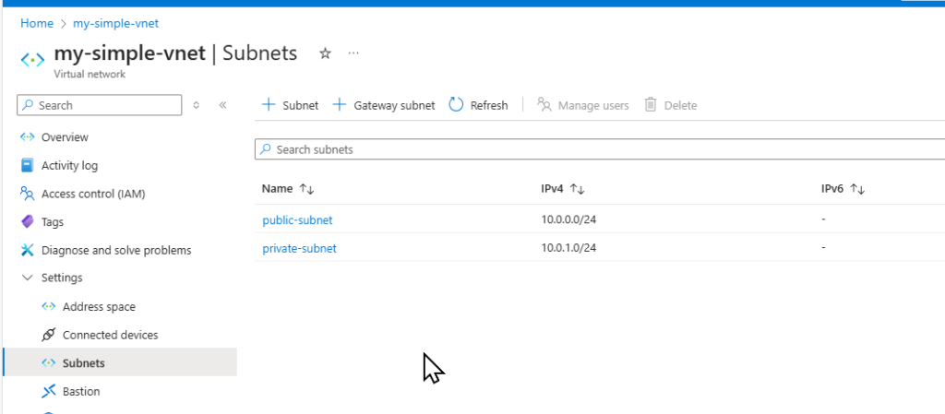Focus the sidebar Search field

pyautogui.click(x=100, y=105)
